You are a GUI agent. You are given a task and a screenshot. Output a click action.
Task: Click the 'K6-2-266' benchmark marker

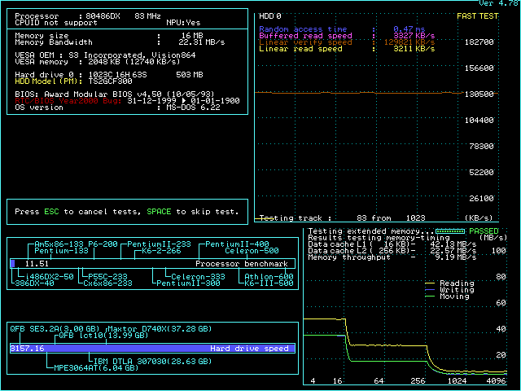pos(161,251)
